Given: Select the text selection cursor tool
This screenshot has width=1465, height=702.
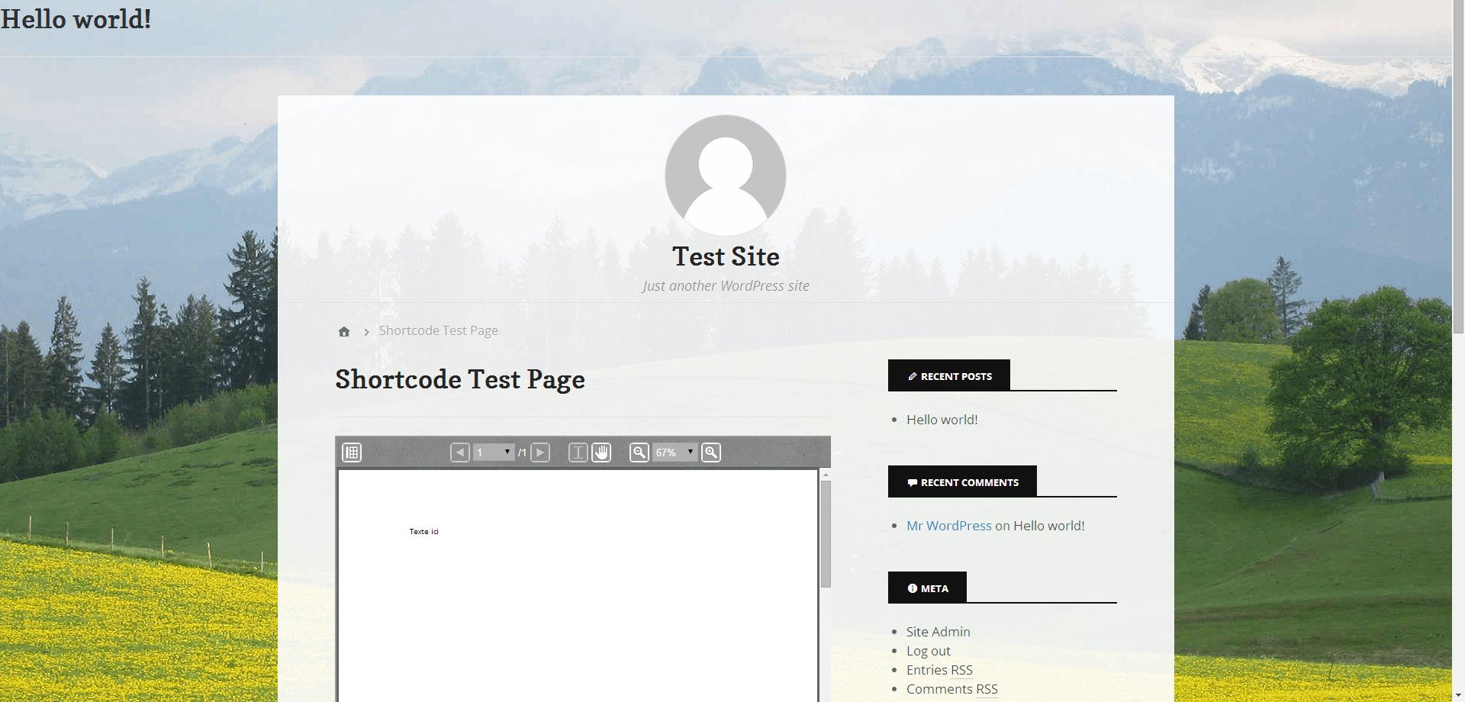Looking at the screenshot, I should point(578,452).
